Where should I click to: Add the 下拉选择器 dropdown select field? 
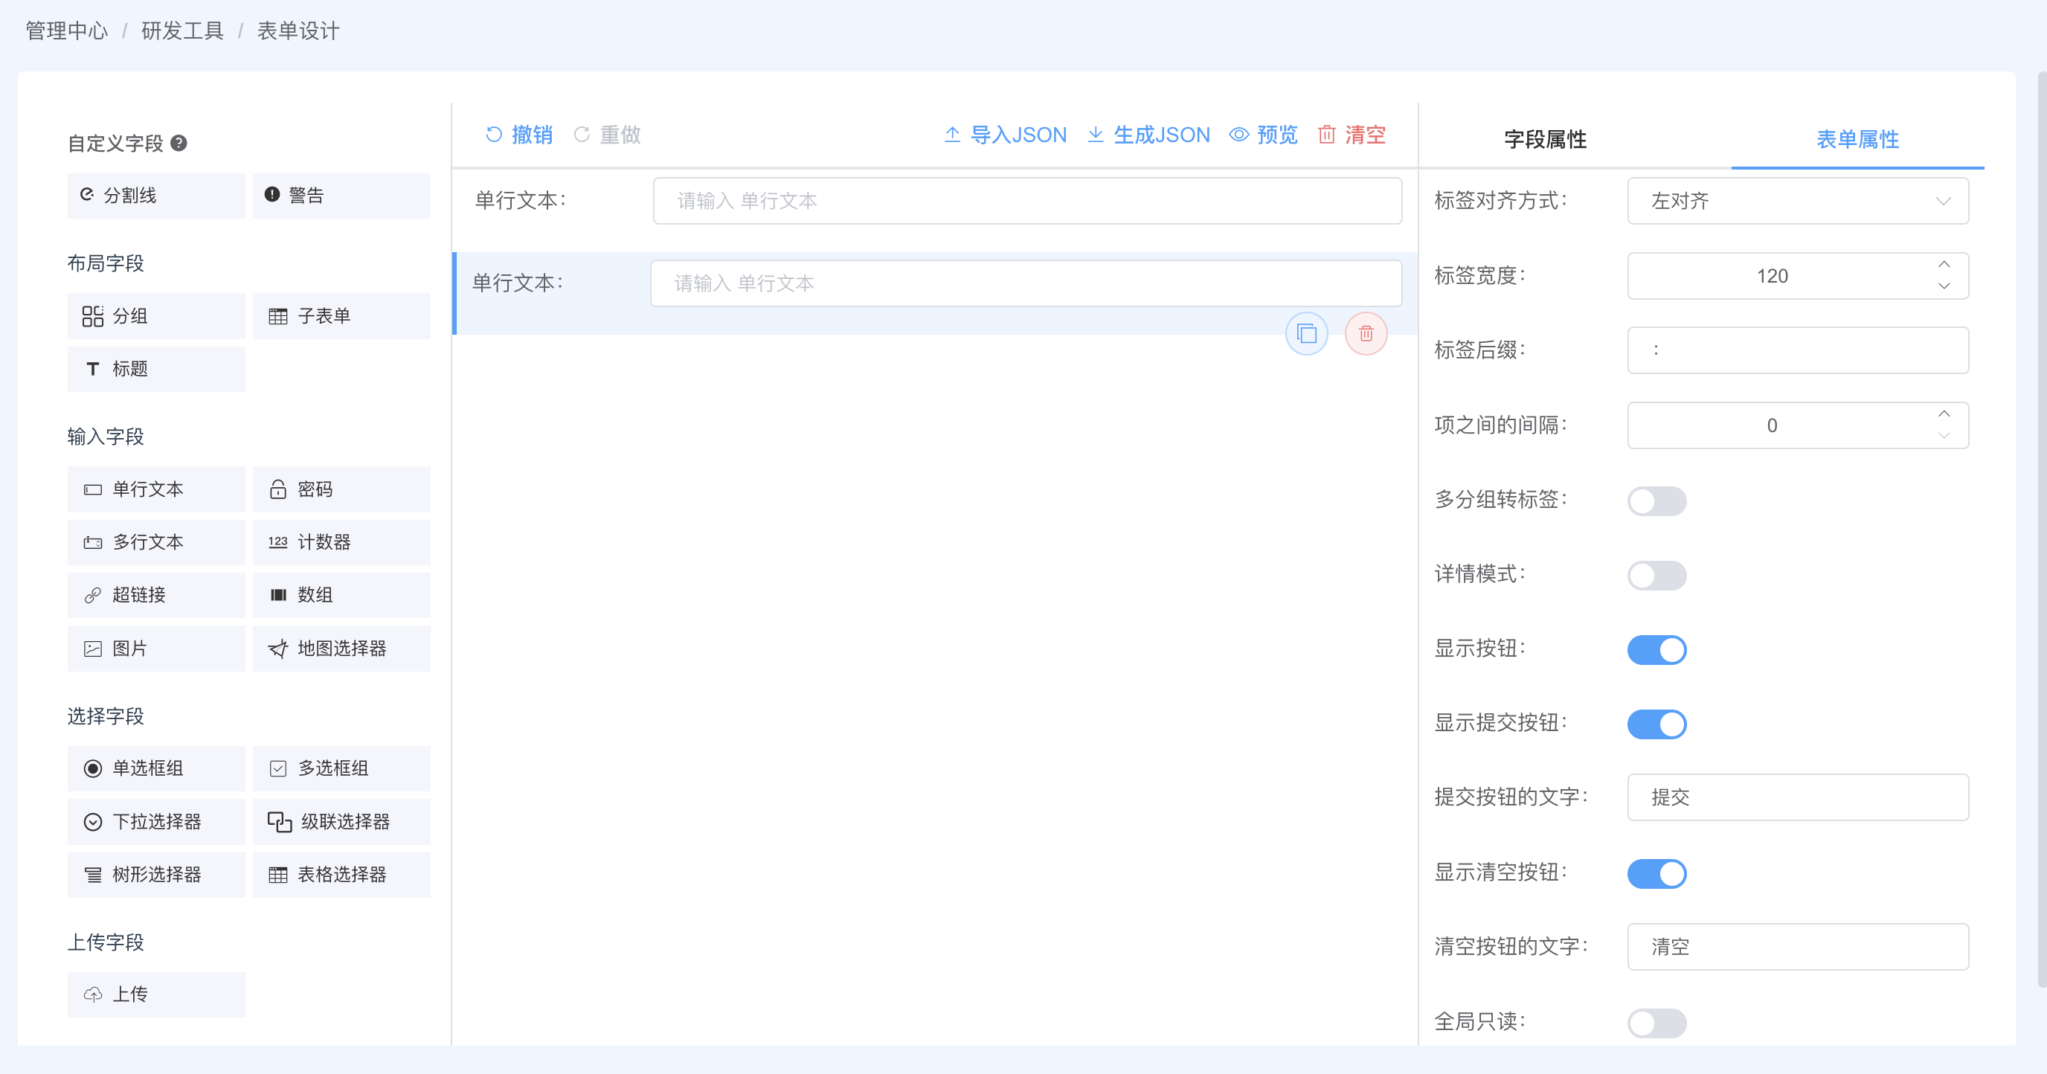(155, 821)
